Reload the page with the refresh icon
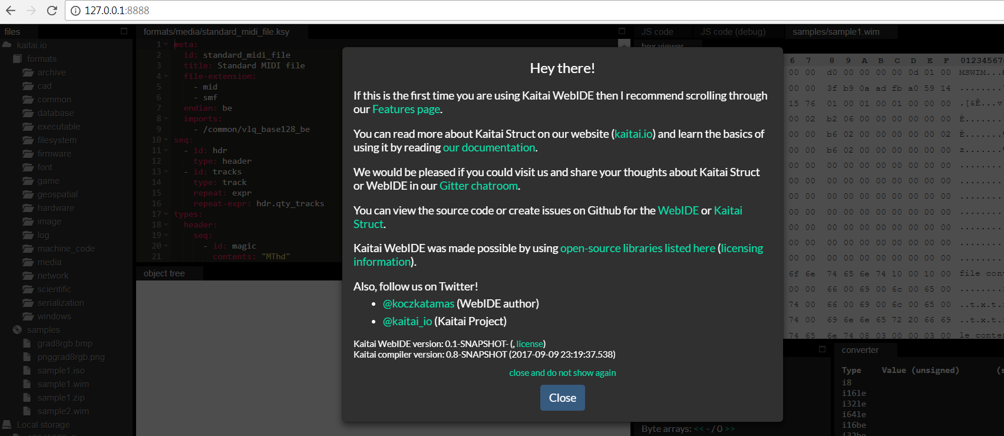 pyautogui.click(x=52, y=11)
